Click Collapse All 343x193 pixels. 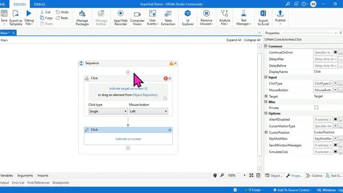point(252,40)
